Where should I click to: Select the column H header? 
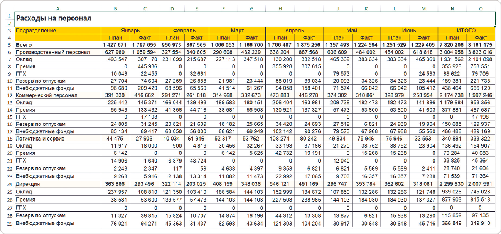click(x=280, y=8)
